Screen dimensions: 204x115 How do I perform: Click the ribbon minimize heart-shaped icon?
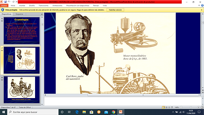click(x=199, y=5)
